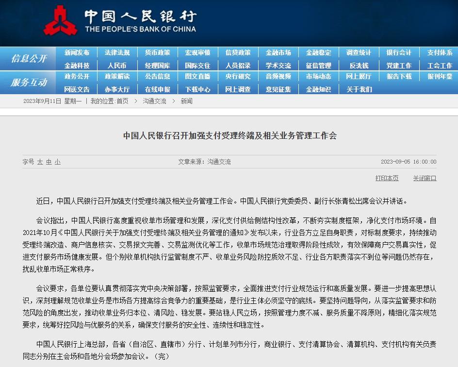Open the 新闻发布 menu item
This screenshot has height=367, width=458.
tap(77, 52)
